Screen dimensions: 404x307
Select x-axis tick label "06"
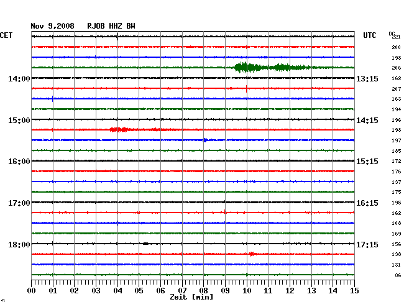click(x=160, y=291)
